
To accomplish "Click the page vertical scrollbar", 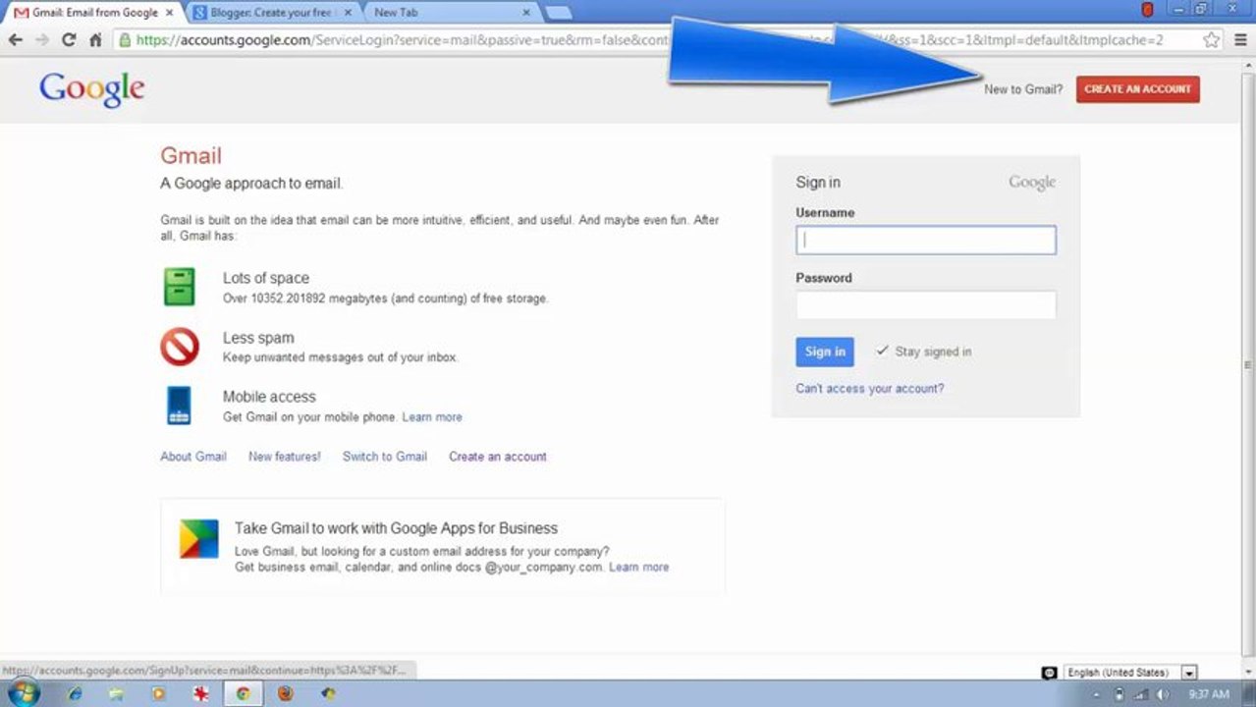I will [1248, 363].
